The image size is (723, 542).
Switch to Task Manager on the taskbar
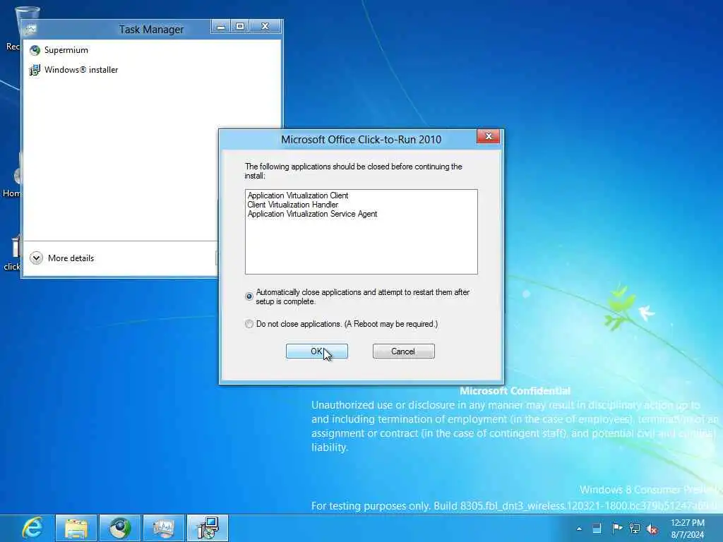pyautogui.click(x=163, y=528)
